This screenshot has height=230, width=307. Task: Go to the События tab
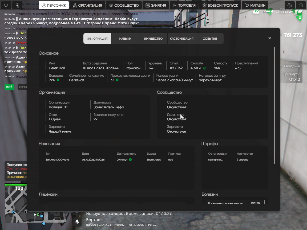pos(210,39)
